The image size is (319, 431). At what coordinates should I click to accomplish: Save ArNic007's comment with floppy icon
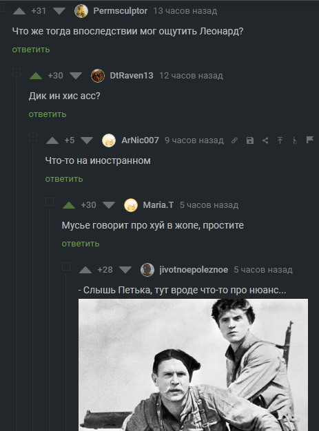pos(249,140)
